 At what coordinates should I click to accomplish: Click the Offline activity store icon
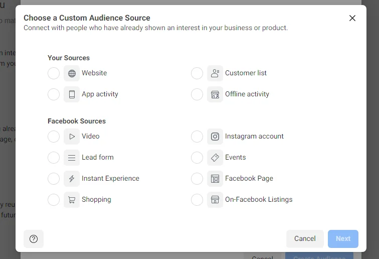click(215, 94)
